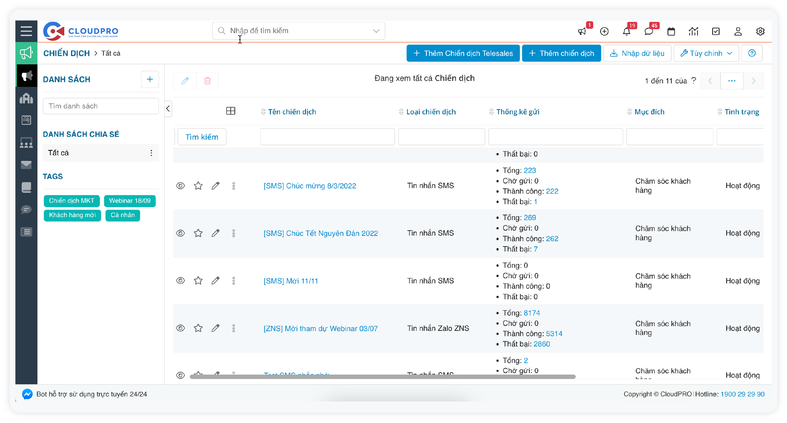View the [SMS] Chúc Tết Nguyên Đán 2022 campaign with the eye icon

coord(180,233)
